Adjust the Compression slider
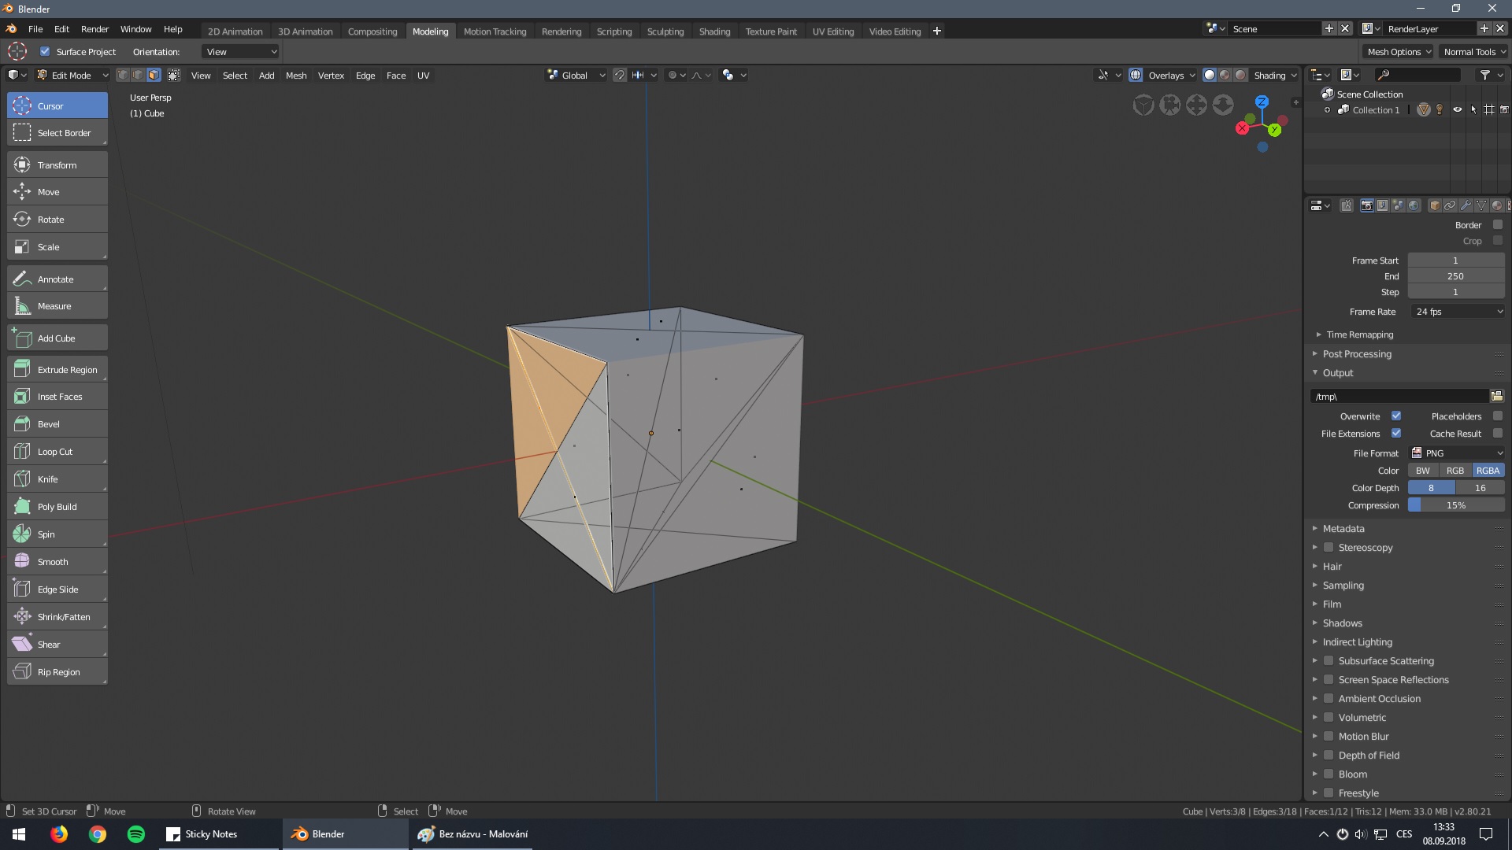The height and width of the screenshot is (850, 1512). tap(1456, 505)
